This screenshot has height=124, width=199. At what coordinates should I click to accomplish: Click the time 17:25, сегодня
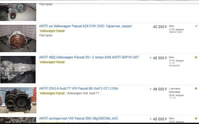coord(176,30)
